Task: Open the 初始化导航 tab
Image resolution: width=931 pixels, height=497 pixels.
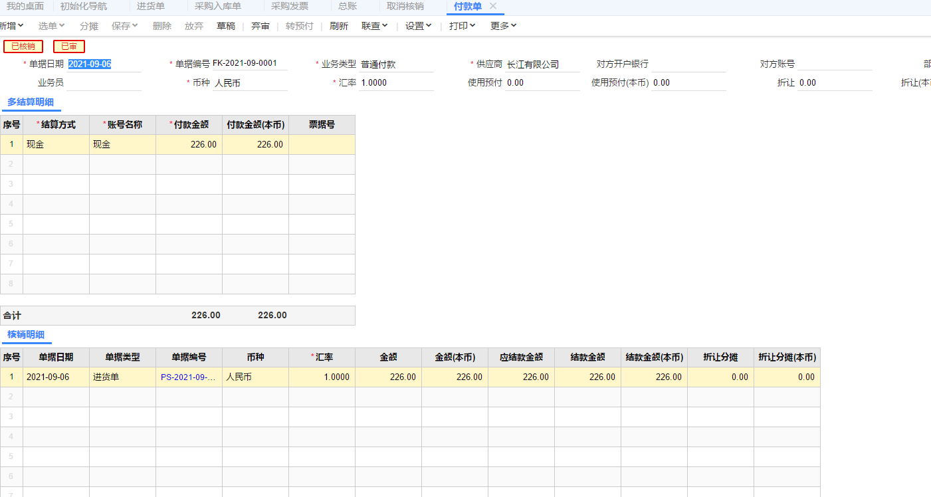Action: coord(84,6)
